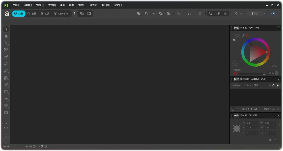Toggle the pixel grid view icon
This screenshot has width=283, height=151.
pyautogui.click(x=89, y=14)
